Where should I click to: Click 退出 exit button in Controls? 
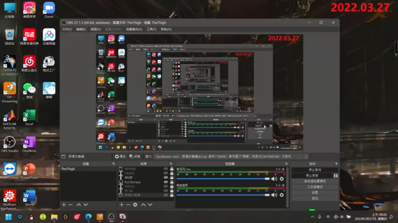coord(315,198)
